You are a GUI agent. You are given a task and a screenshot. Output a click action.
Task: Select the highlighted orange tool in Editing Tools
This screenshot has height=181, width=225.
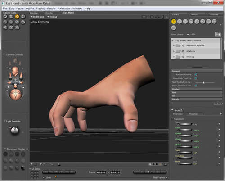tap(17, 17)
